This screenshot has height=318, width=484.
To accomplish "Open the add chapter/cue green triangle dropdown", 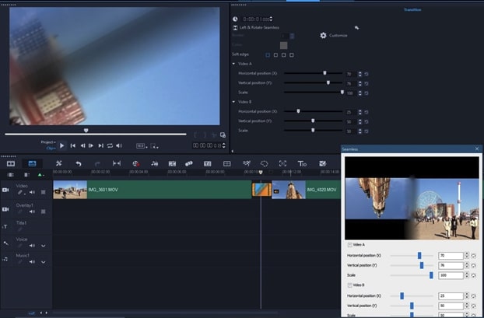I will click(40, 175).
